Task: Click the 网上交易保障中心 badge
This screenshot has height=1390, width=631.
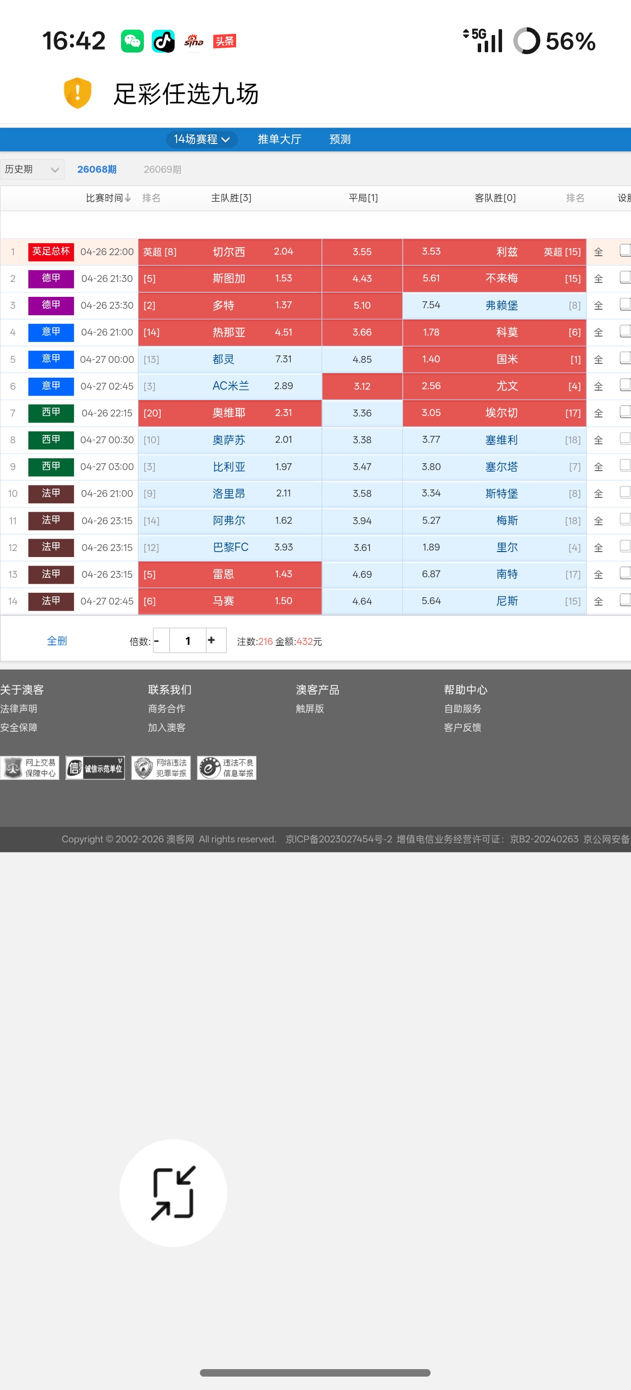Action: point(30,768)
